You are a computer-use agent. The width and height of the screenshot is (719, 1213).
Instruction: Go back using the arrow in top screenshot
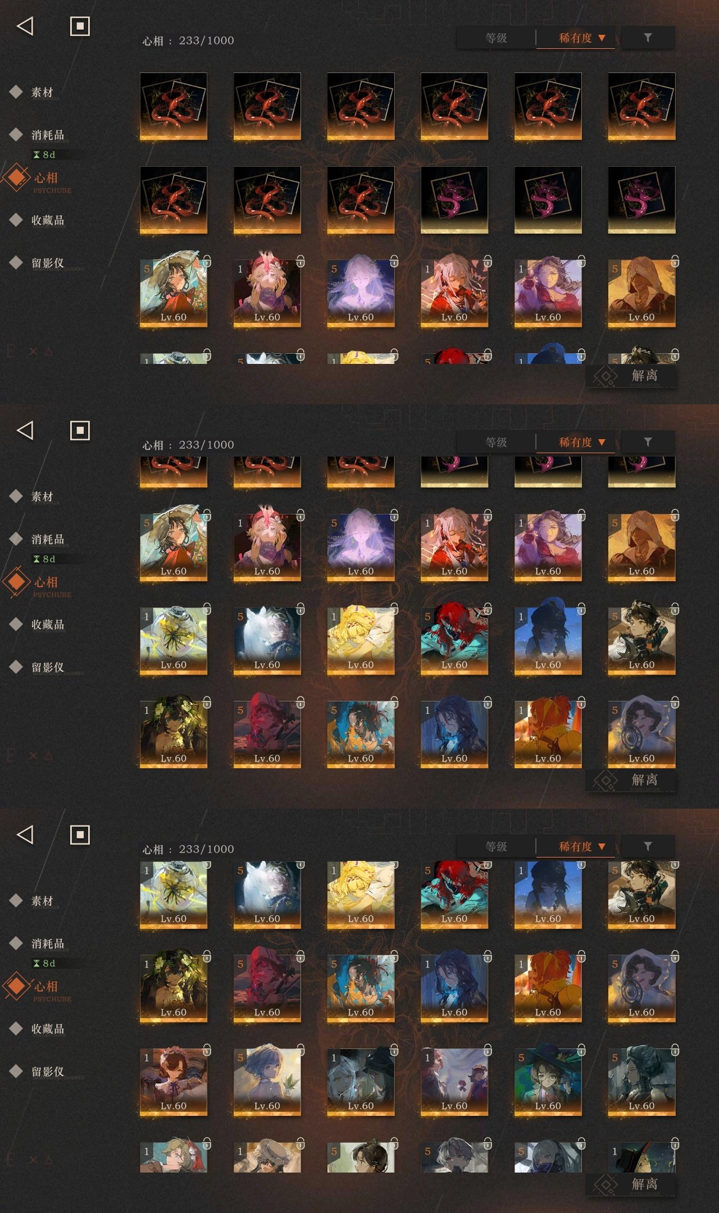[25, 26]
